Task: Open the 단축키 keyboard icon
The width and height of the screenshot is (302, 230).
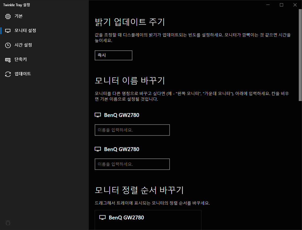Action: 8,60
